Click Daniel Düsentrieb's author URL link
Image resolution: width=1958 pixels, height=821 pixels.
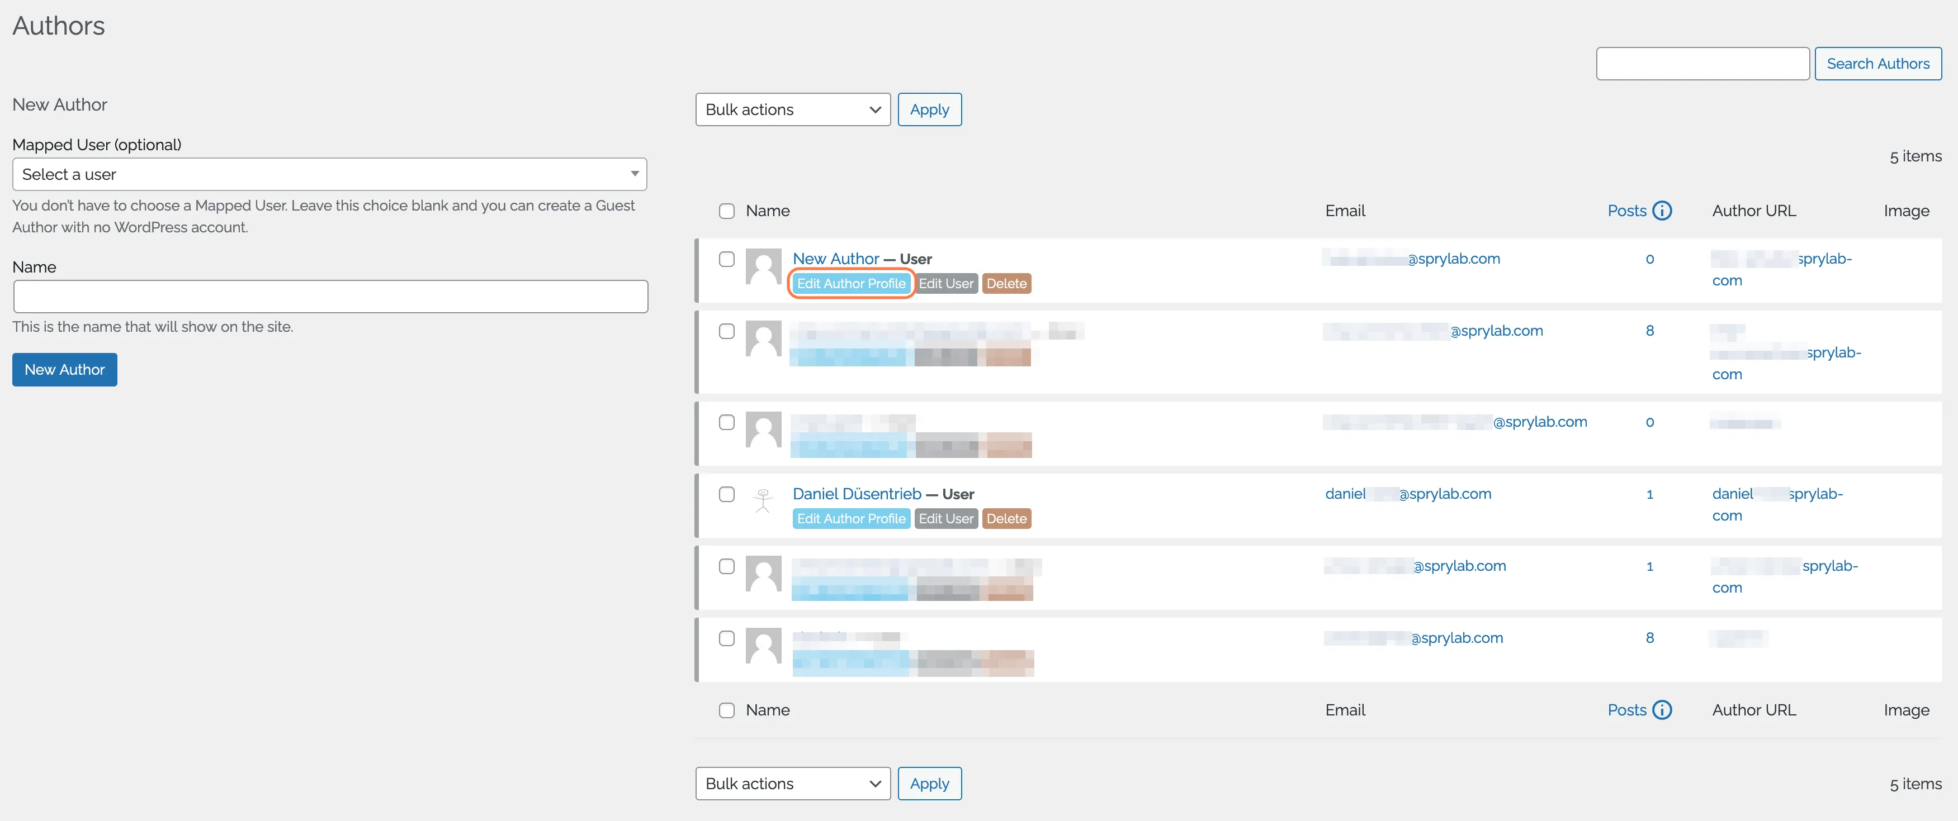(1777, 505)
